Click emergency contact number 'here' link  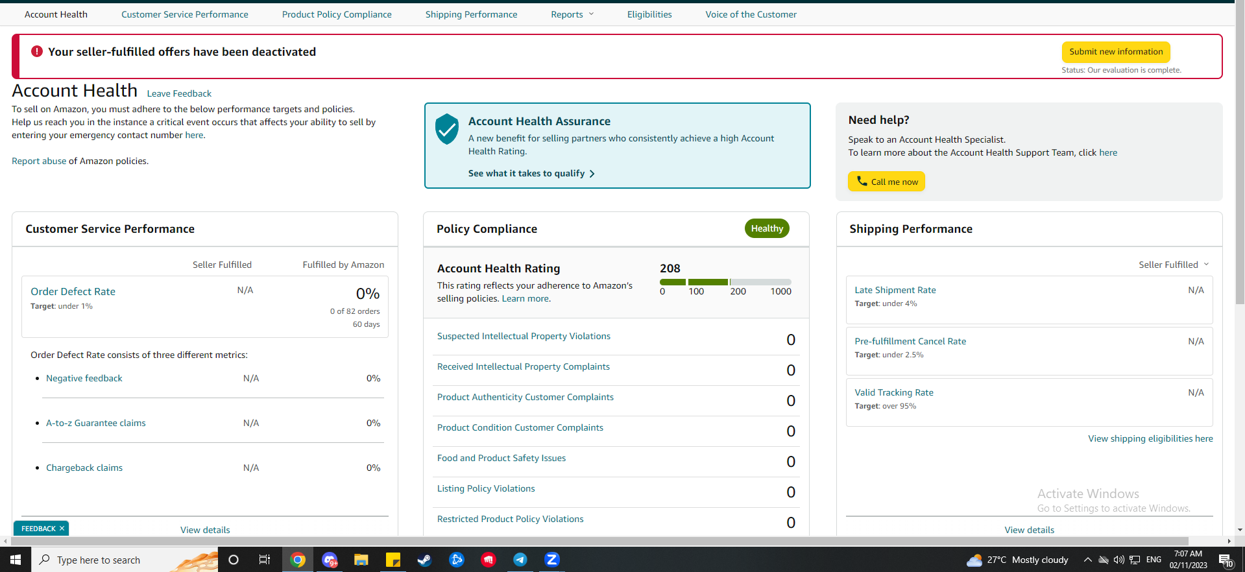click(194, 135)
